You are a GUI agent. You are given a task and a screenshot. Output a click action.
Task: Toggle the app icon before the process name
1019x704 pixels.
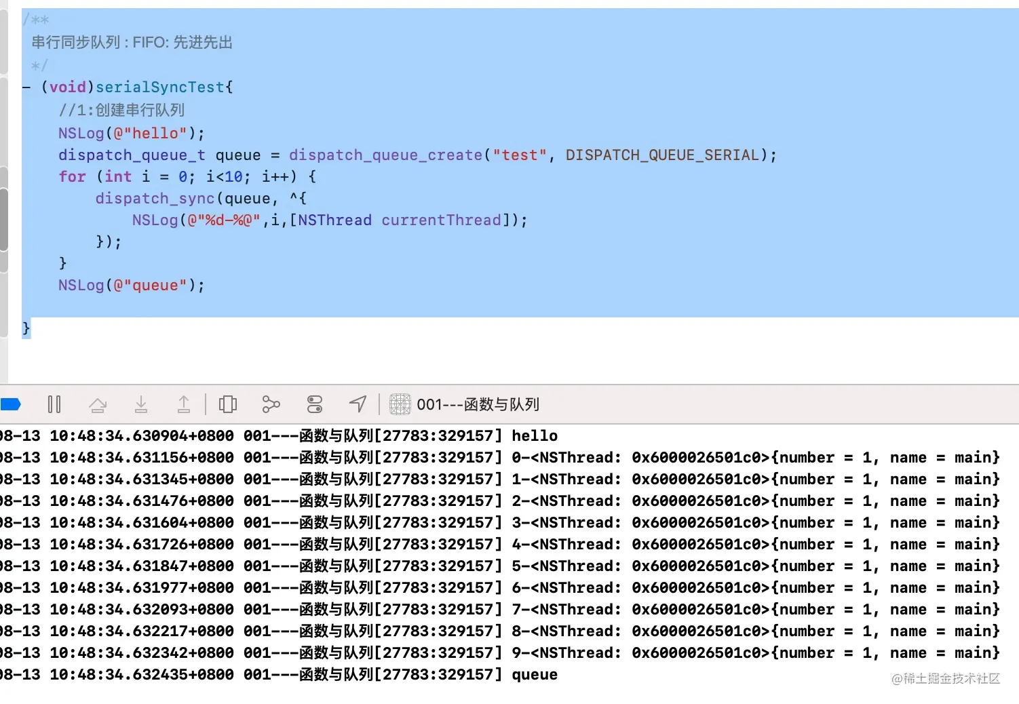coord(400,404)
